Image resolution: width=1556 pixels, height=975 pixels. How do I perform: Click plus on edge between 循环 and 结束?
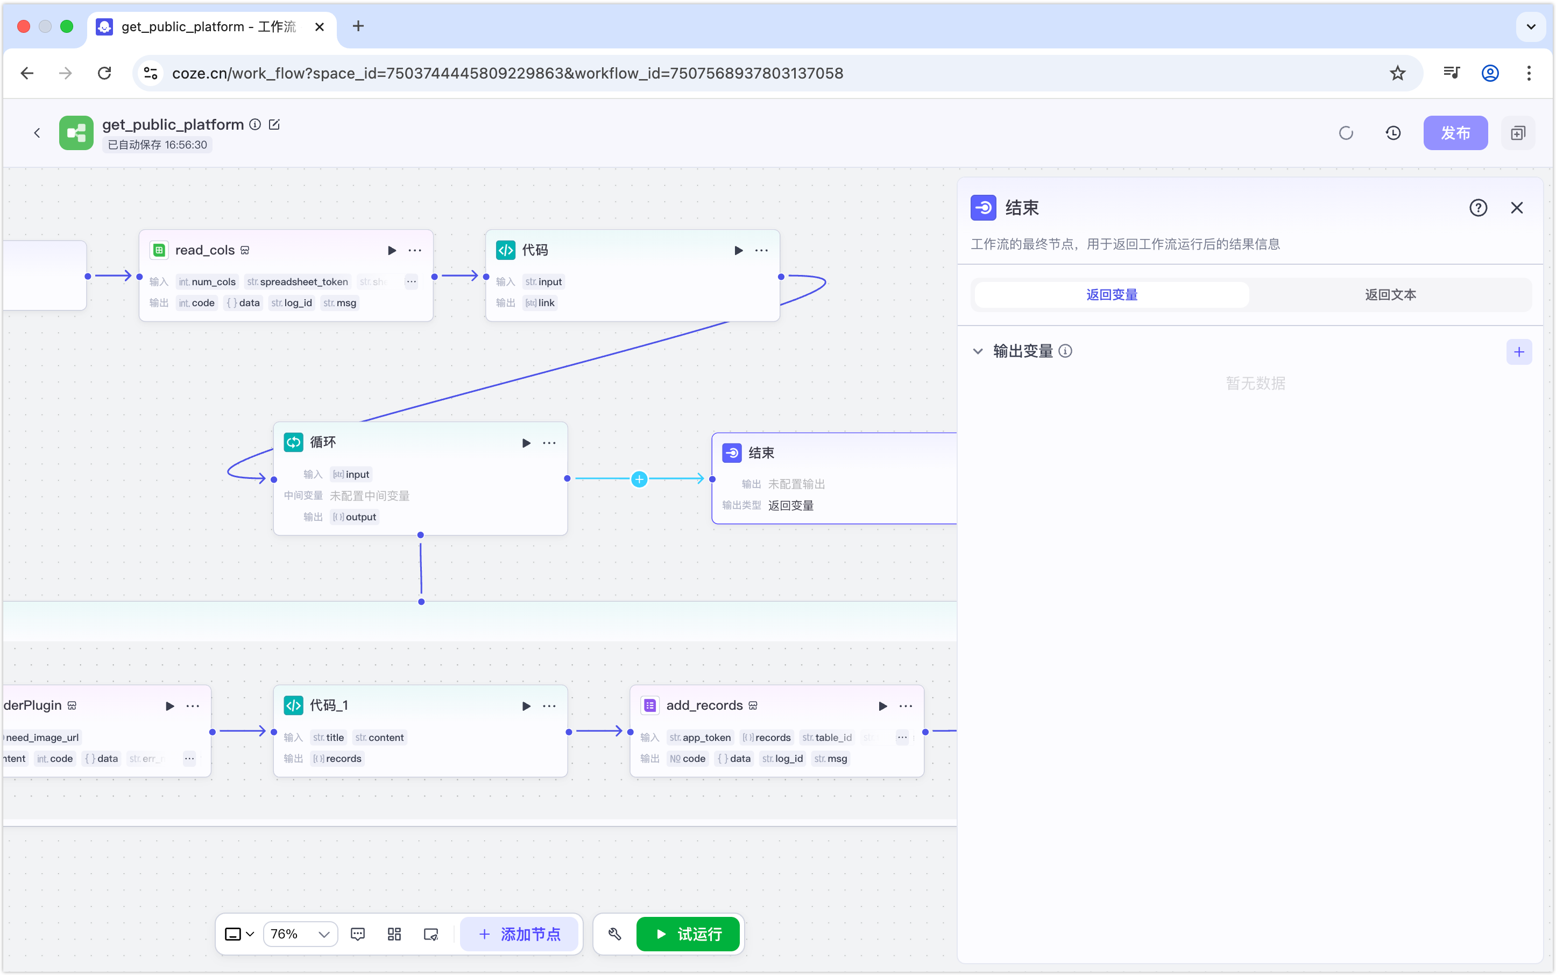[x=639, y=479]
